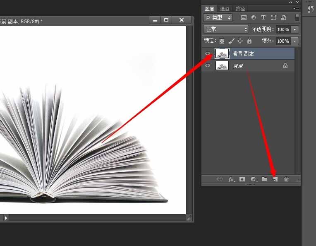Image resolution: width=316 pixels, height=246 pixels.
Task: Filter for pixel layers icon
Action: [244, 18]
